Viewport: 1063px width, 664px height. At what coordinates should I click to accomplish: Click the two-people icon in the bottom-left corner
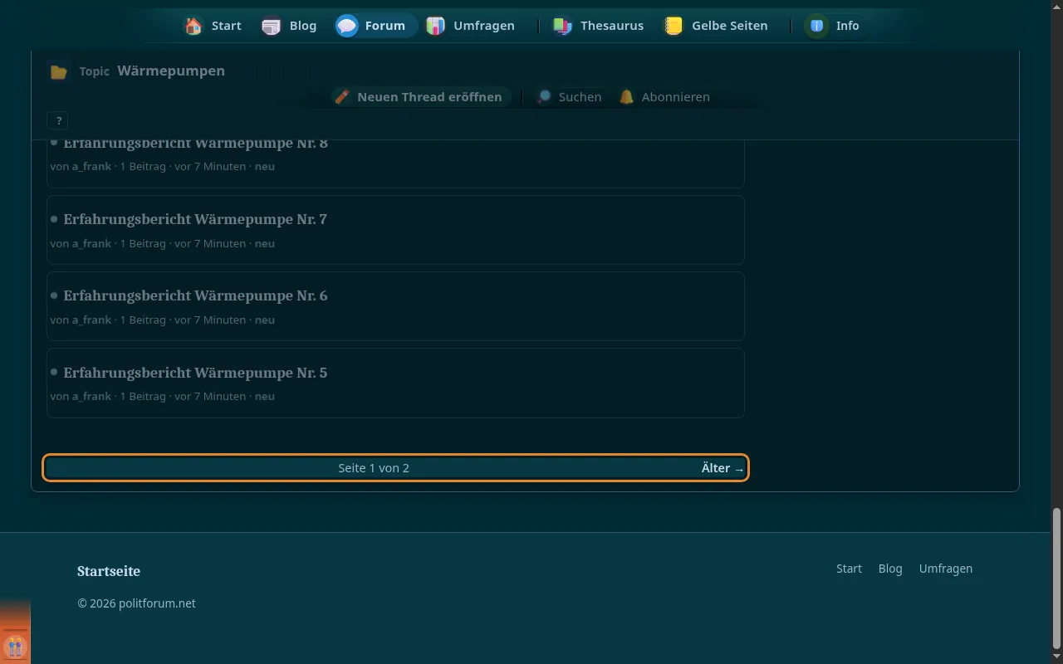coord(15,646)
